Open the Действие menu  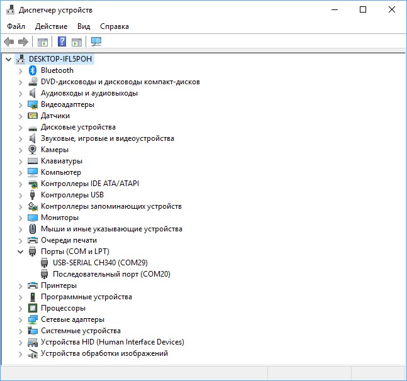(x=51, y=26)
